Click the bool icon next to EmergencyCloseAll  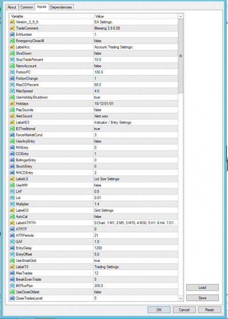click(12, 41)
